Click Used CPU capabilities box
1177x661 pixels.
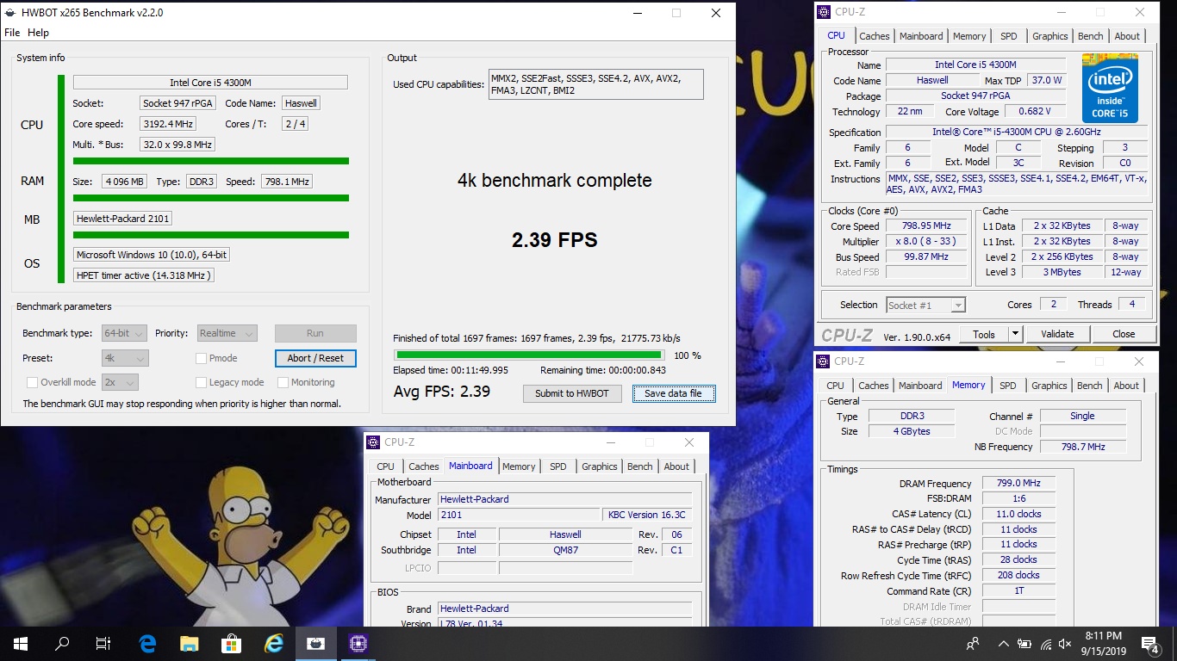pyautogui.click(x=596, y=84)
